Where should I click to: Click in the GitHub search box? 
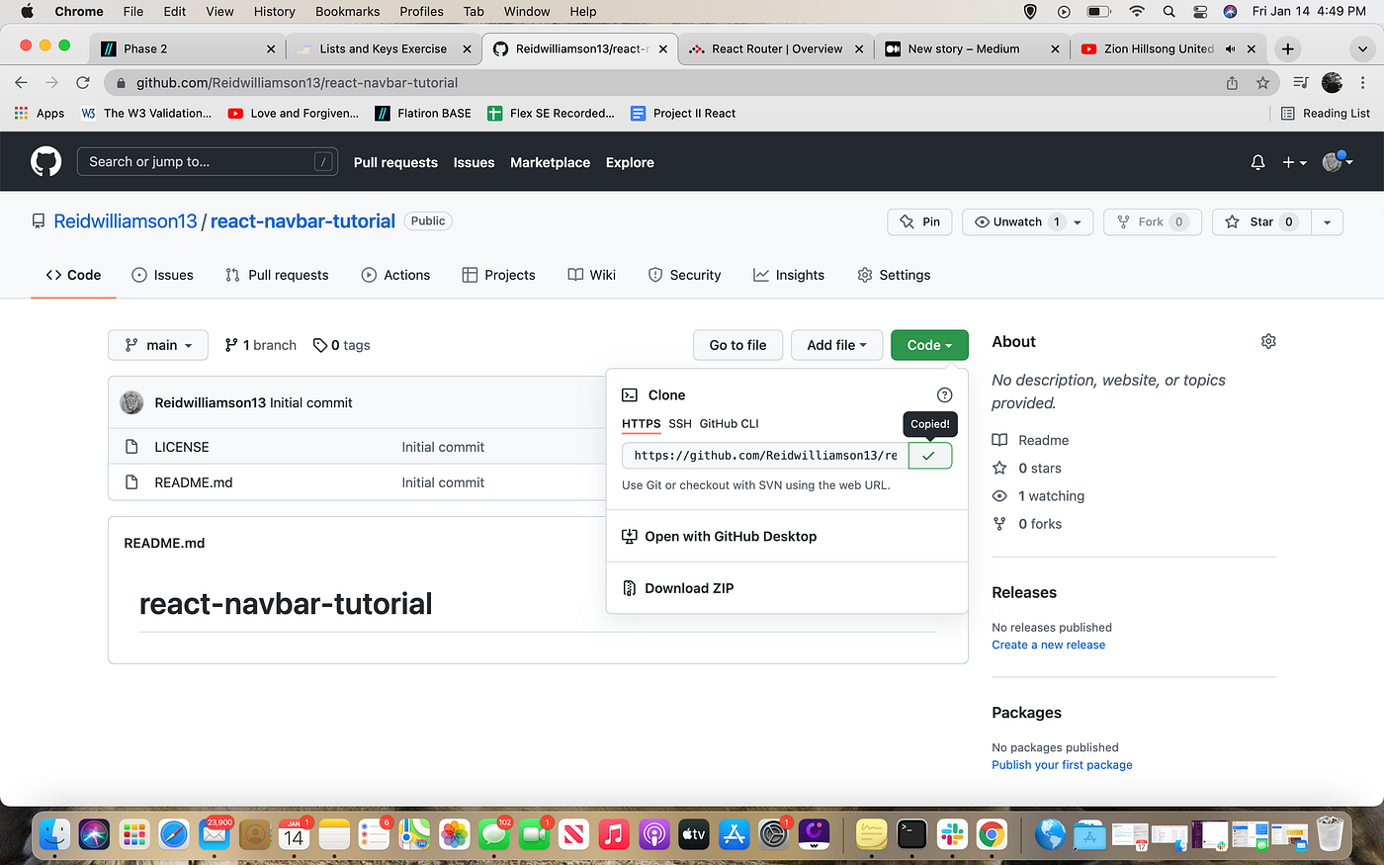pos(208,162)
